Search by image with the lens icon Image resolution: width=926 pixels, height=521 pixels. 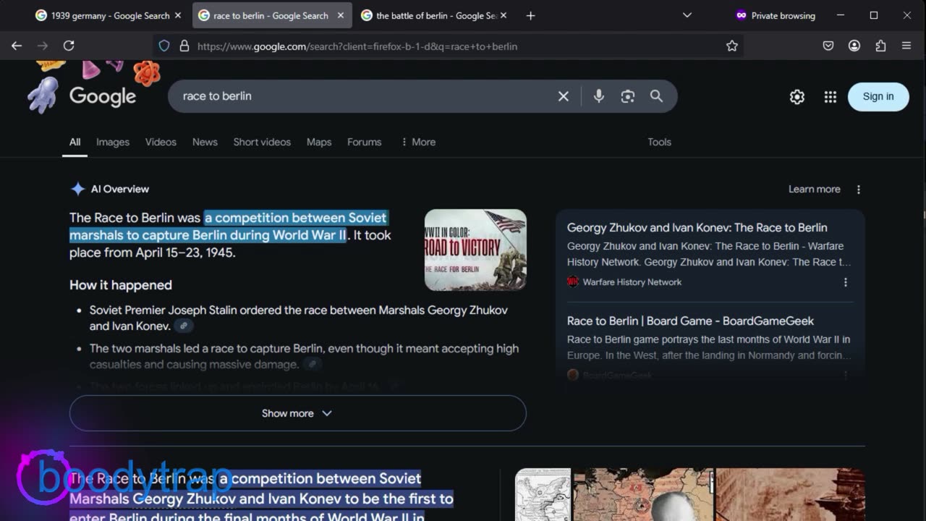627,96
